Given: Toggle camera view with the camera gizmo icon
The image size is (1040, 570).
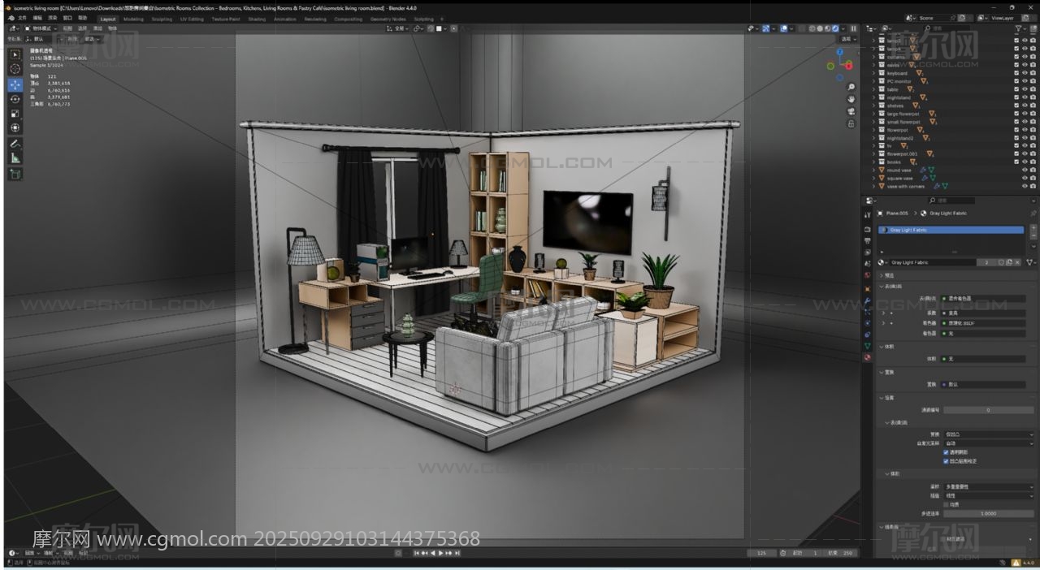Looking at the screenshot, I should pyautogui.click(x=851, y=111).
